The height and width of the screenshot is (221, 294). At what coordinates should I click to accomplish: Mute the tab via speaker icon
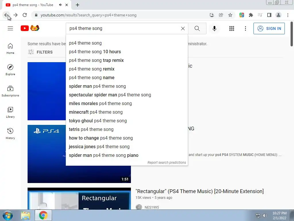pyautogui.click(x=60, y=5)
